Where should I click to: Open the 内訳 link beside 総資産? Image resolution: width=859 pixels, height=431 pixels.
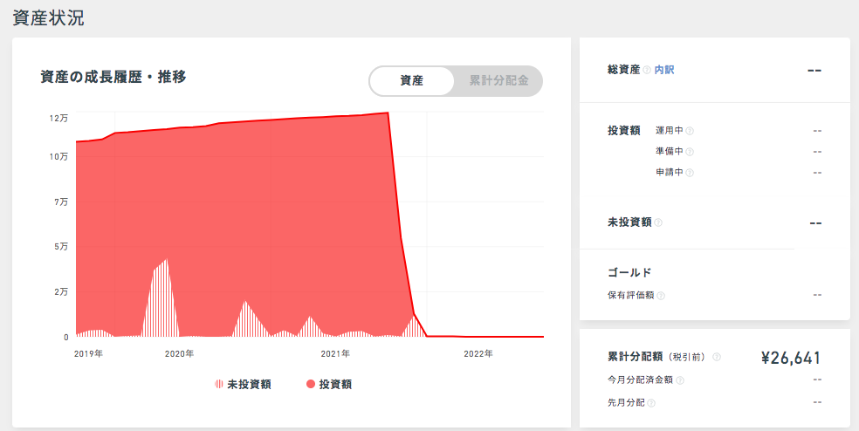(664, 70)
